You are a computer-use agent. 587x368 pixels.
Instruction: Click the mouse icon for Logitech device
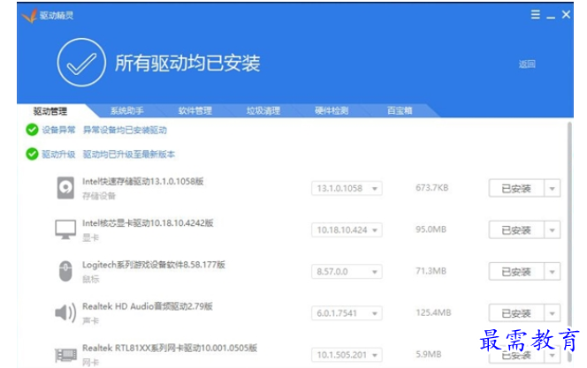[65, 271]
